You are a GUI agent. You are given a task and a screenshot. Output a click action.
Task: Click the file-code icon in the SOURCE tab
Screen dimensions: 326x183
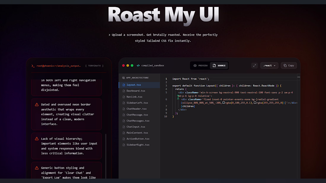214,66
